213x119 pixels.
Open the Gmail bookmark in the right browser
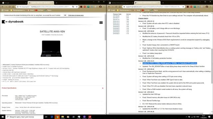click(x=137, y=10)
